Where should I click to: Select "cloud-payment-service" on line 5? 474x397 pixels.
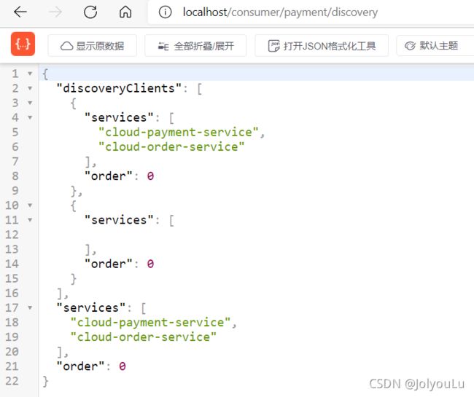pos(179,133)
